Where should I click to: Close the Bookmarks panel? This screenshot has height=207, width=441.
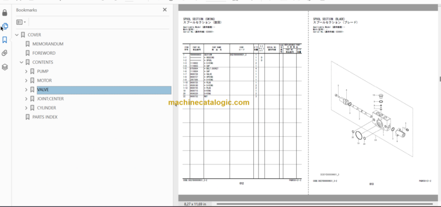click(x=165, y=10)
